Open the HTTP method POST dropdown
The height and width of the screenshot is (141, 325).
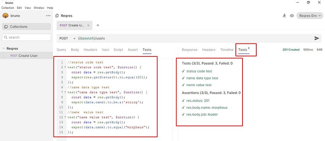point(68,39)
